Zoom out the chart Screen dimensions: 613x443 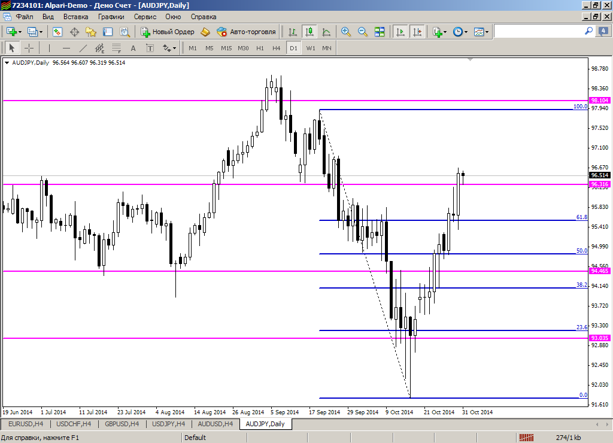[x=362, y=32]
